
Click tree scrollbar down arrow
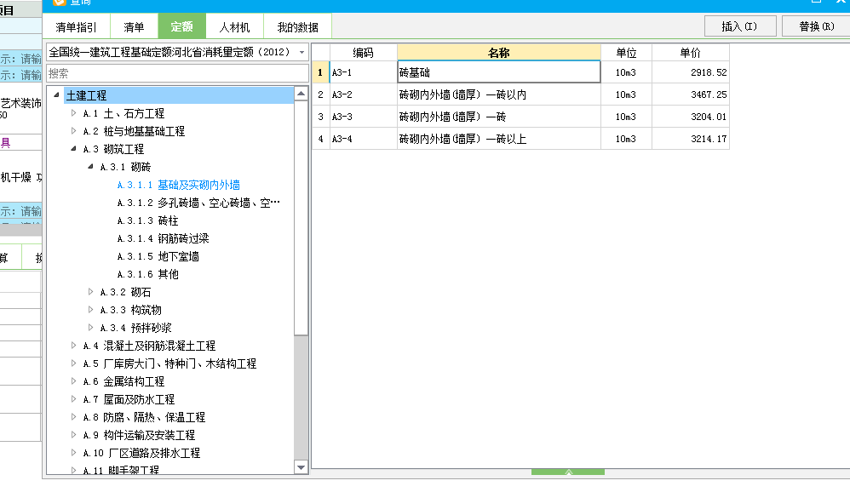pyautogui.click(x=301, y=467)
